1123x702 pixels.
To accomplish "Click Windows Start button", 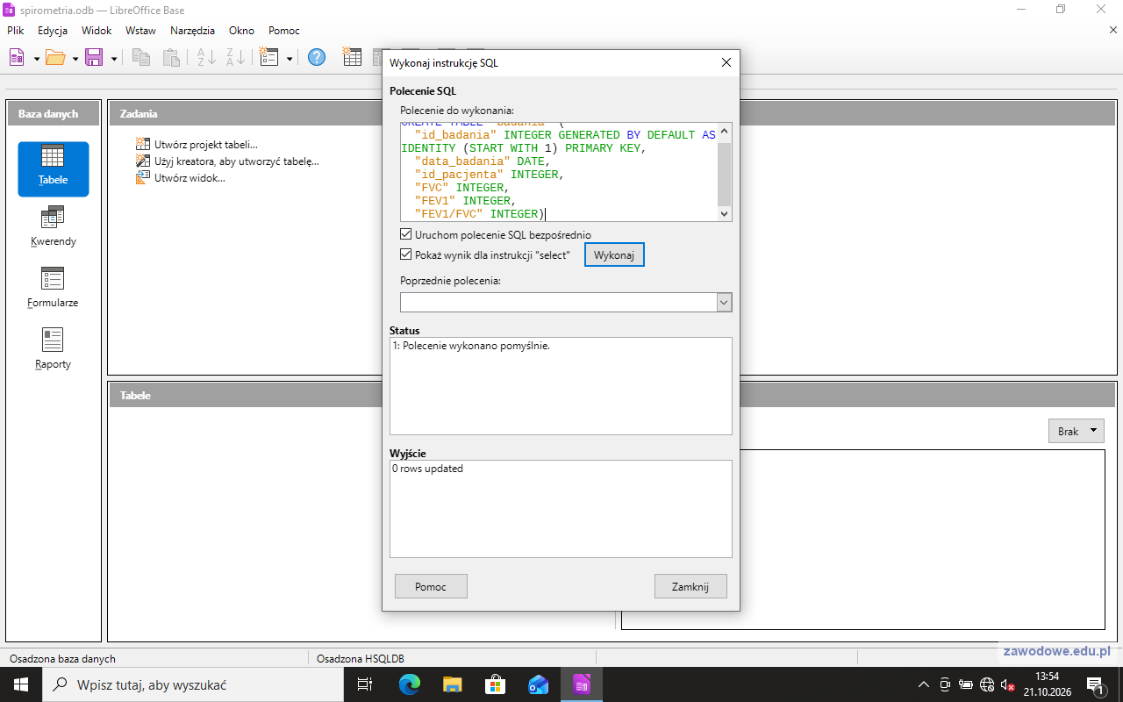I will pyautogui.click(x=20, y=684).
